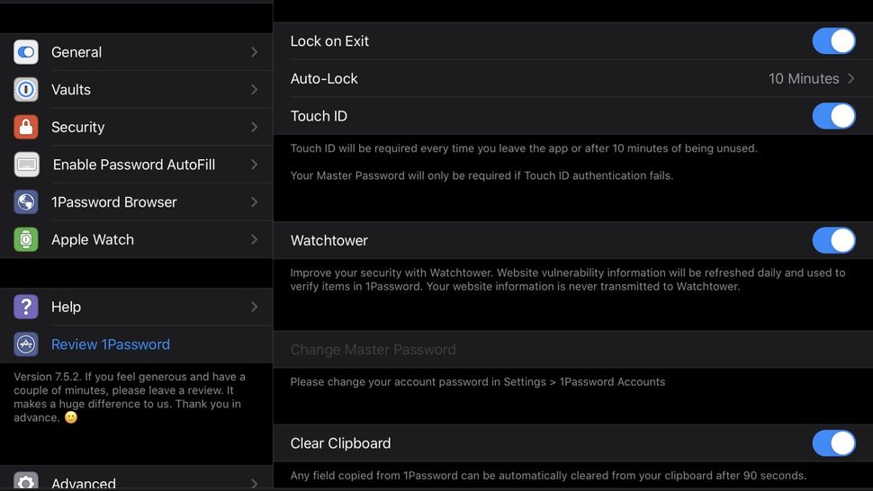Click the Vaults 1Password logo icon
Image resolution: width=873 pixels, height=491 pixels.
[x=26, y=90]
